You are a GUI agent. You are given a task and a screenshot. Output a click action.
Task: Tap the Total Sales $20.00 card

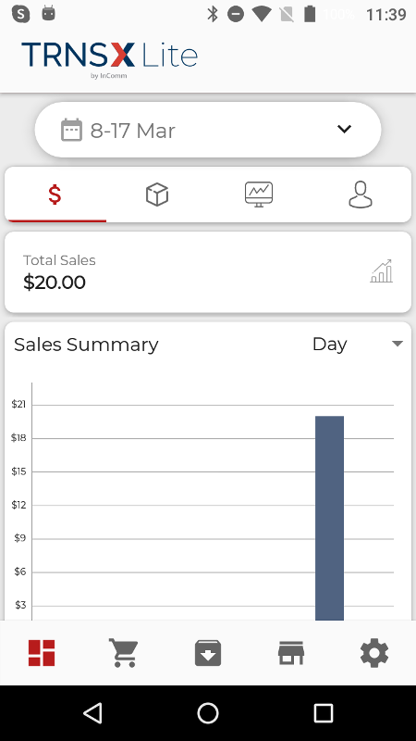pos(208,271)
